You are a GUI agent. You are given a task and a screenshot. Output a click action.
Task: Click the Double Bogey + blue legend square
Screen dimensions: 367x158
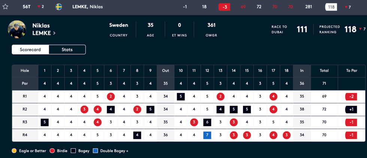point(95,151)
